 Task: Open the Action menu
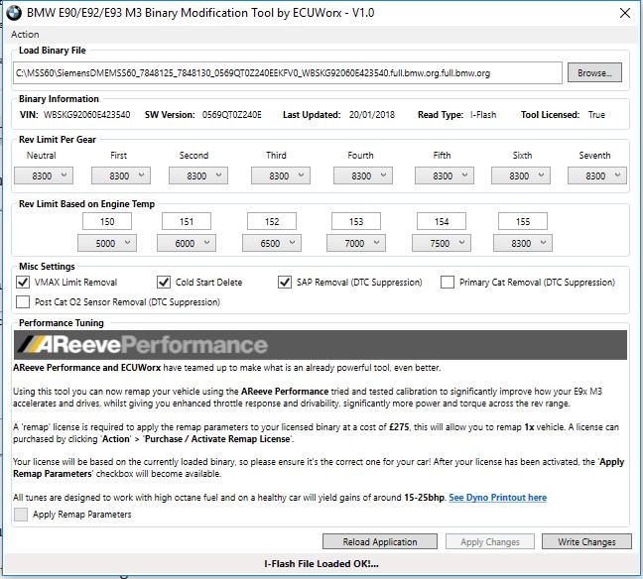pyautogui.click(x=25, y=35)
